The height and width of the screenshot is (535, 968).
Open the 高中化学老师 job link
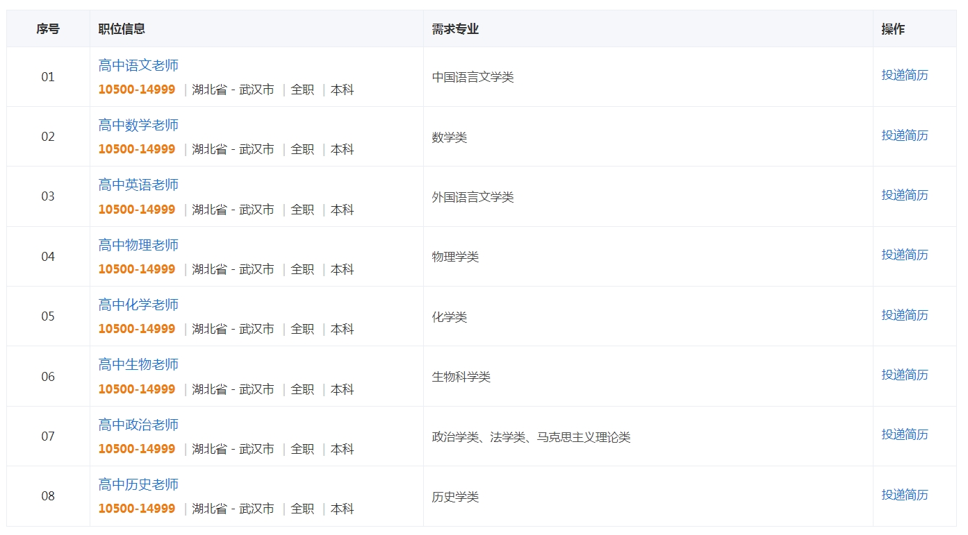138,305
